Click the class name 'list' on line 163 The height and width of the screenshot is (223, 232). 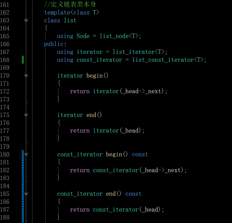(70, 20)
